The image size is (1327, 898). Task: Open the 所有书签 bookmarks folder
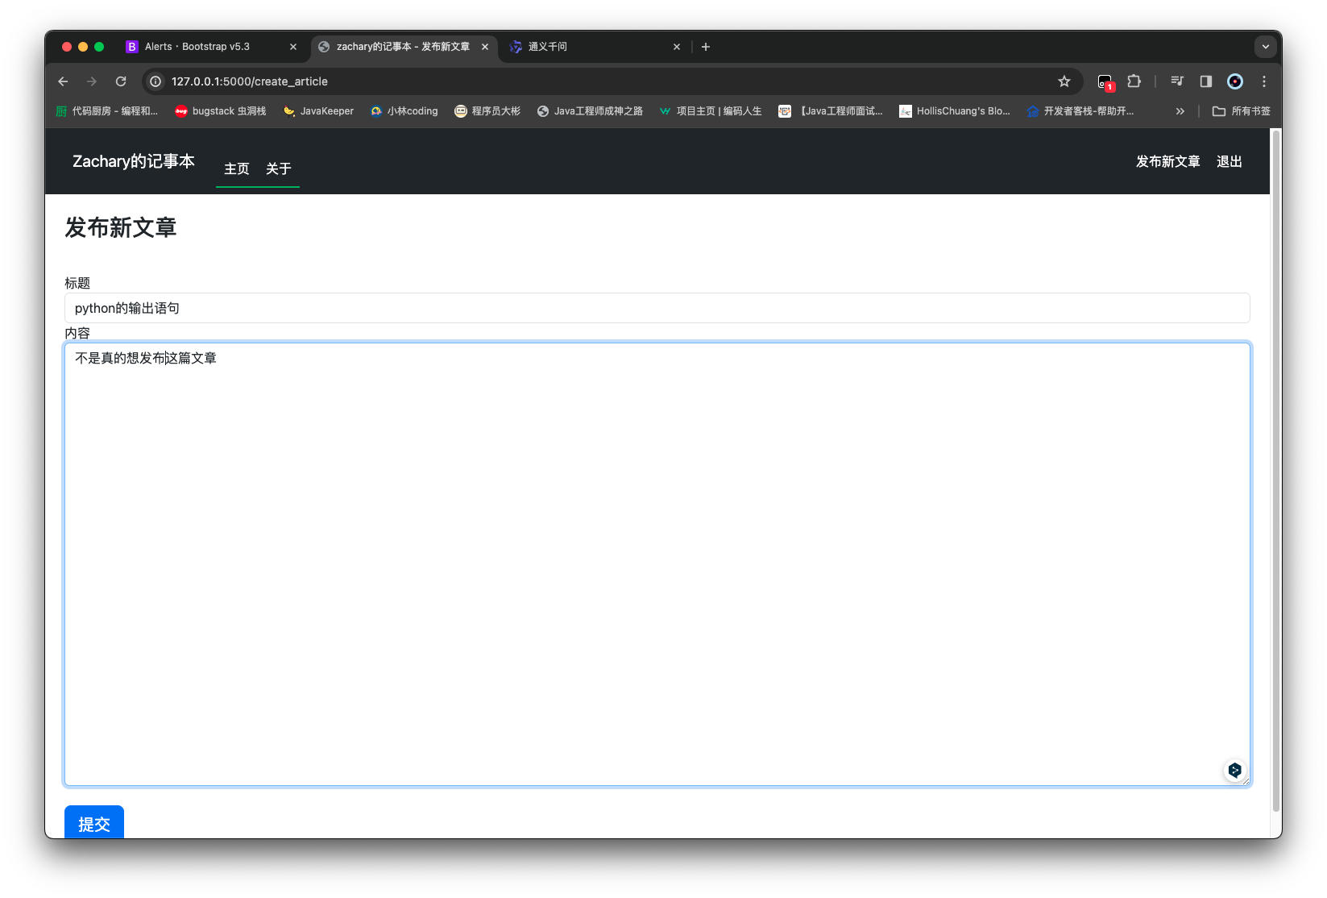click(1242, 111)
